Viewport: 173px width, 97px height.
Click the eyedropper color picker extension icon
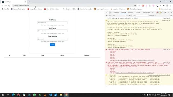point(157,6)
